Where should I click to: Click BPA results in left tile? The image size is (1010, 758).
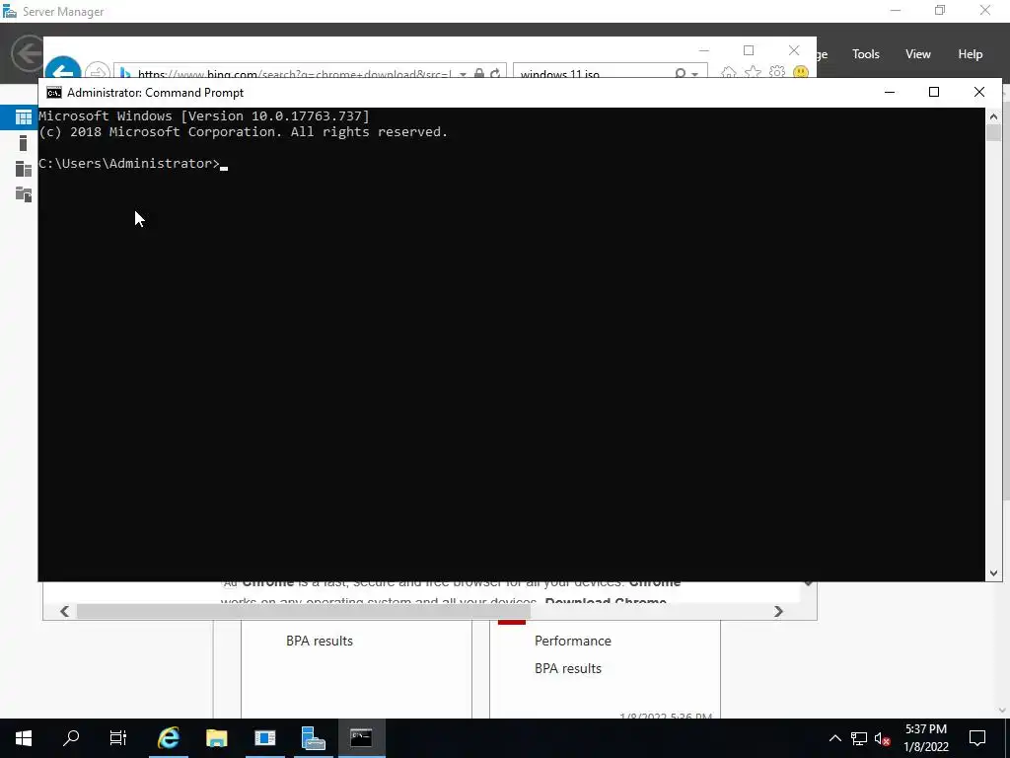click(x=320, y=641)
